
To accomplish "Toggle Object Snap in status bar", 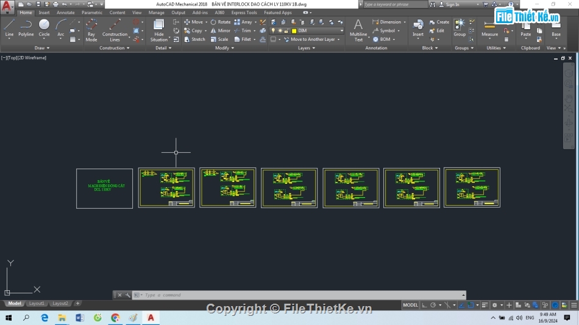I will [x=471, y=305].
